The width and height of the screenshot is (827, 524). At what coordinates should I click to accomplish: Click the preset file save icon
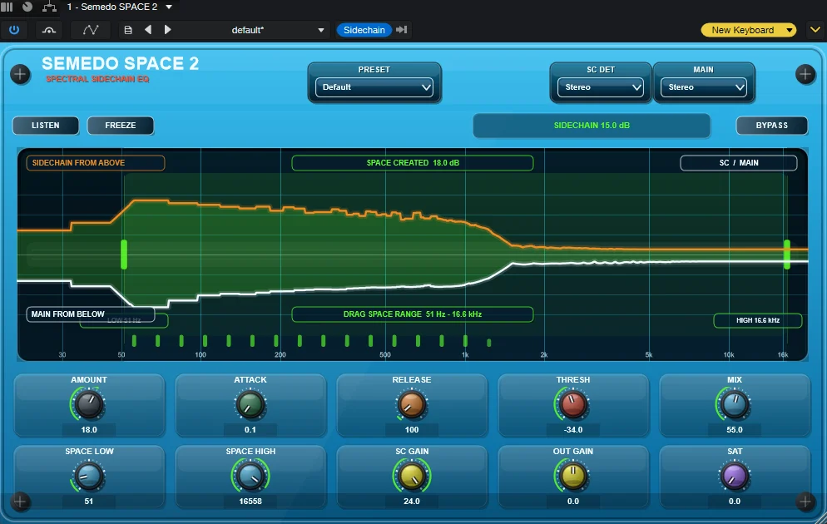(x=127, y=30)
